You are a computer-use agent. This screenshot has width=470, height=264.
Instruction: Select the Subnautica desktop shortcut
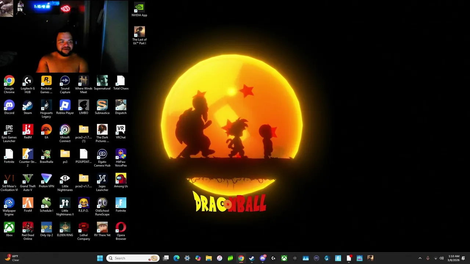click(x=102, y=107)
